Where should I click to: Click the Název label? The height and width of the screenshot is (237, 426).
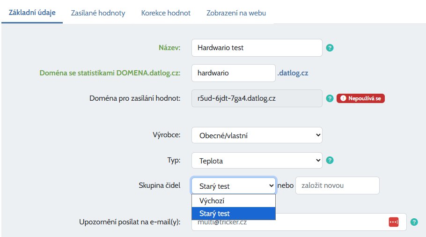pos(169,48)
